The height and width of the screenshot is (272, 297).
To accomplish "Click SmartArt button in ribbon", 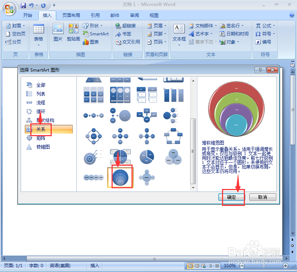I will pos(96,34).
